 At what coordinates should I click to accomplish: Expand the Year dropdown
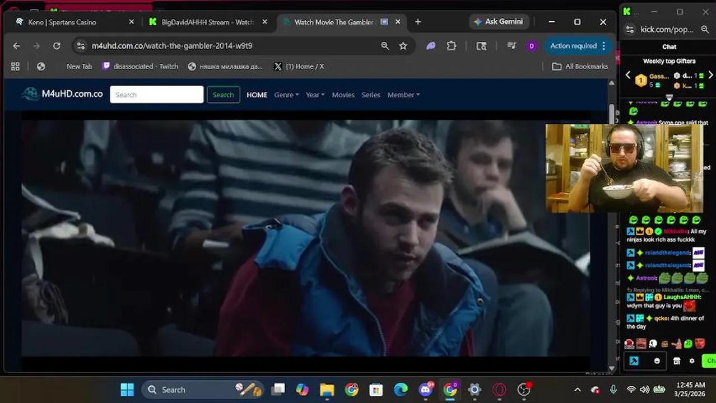315,95
